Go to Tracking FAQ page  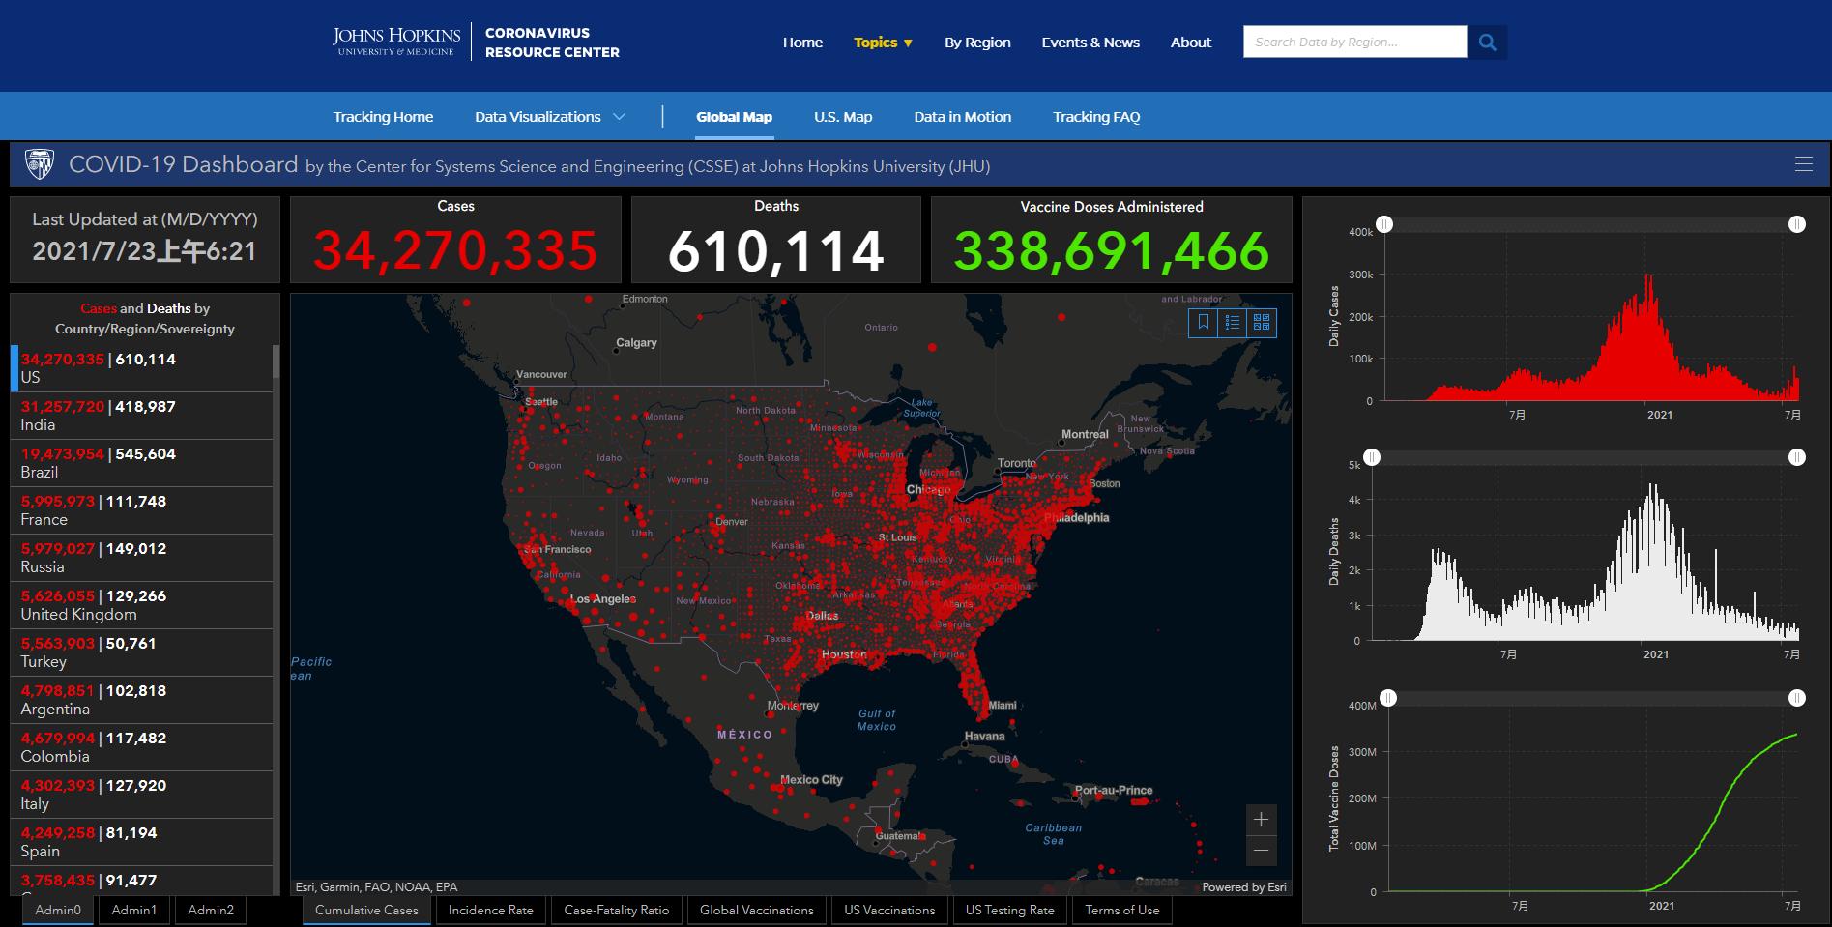pos(1096,117)
